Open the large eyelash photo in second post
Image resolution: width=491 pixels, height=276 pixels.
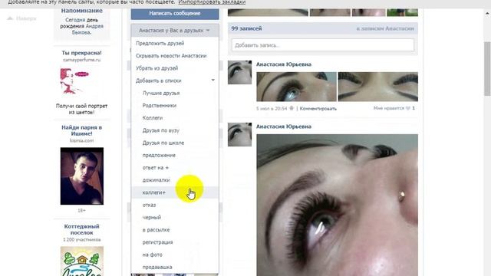(x=338, y=205)
